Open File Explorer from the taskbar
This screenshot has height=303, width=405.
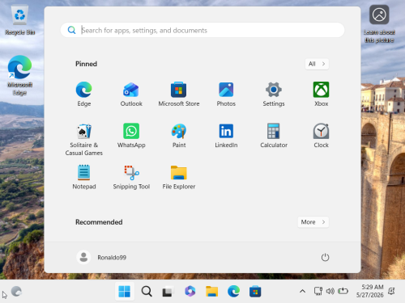pyautogui.click(x=211, y=292)
